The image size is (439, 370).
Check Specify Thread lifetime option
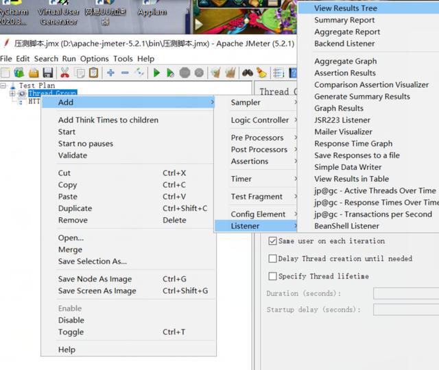click(x=272, y=276)
